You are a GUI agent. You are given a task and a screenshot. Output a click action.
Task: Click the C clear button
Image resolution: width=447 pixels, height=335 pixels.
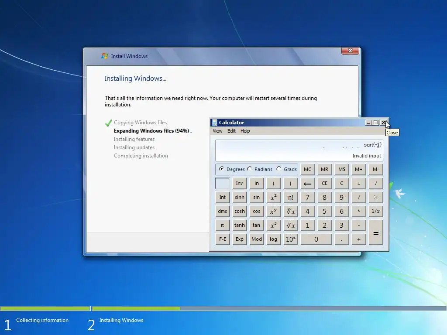coord(341,184)
